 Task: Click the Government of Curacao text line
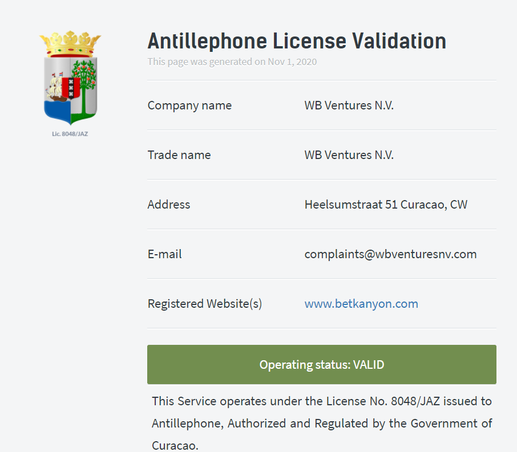tap(321, 423)
